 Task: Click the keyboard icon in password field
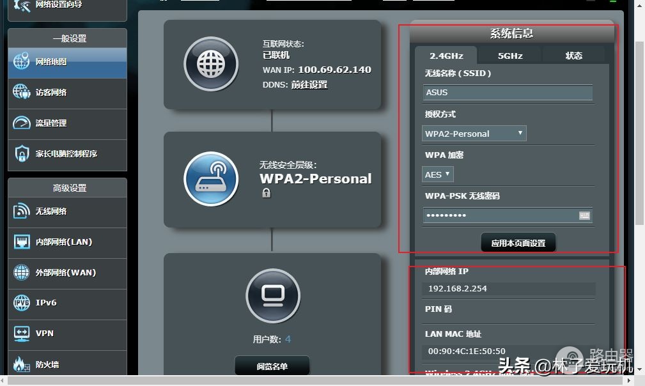point(584,215)
